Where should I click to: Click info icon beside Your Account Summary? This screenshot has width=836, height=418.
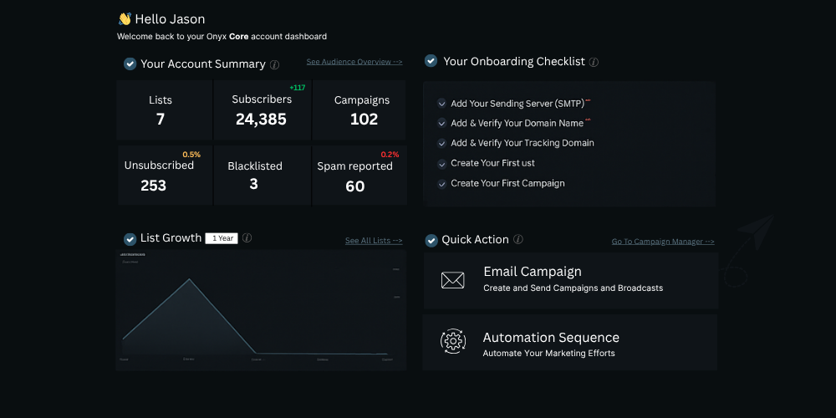pos(275,64)
